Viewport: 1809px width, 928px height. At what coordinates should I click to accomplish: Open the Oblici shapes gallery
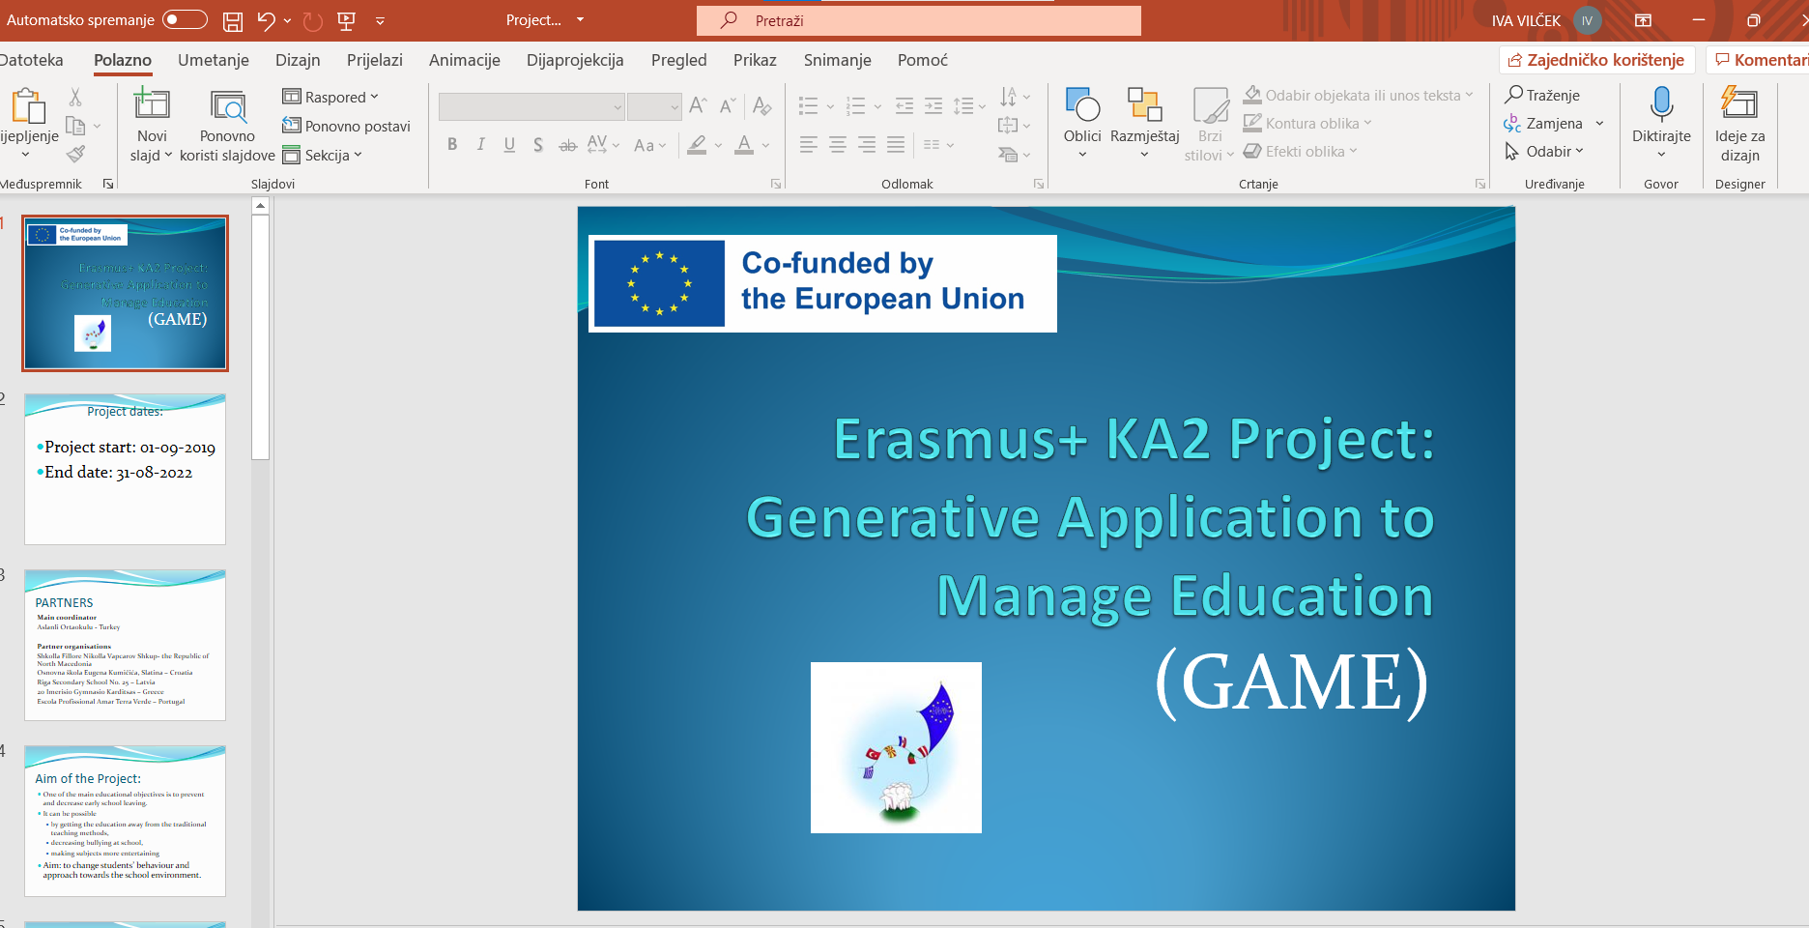tap(1082, 124)
